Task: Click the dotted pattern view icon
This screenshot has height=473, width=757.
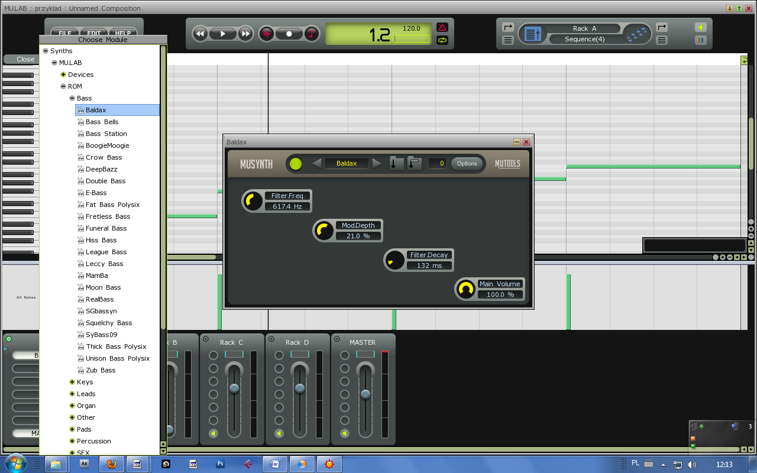Action: click(638, 34)
